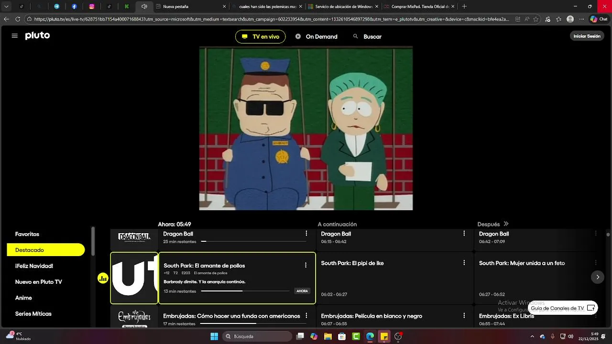Image resolution: width=612 pixels, height=344 pixels.
Task: Click the live video player
Action: click(x=306, y=128)
